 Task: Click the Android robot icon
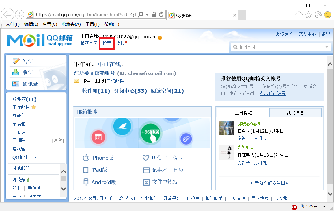click(86, 182)
